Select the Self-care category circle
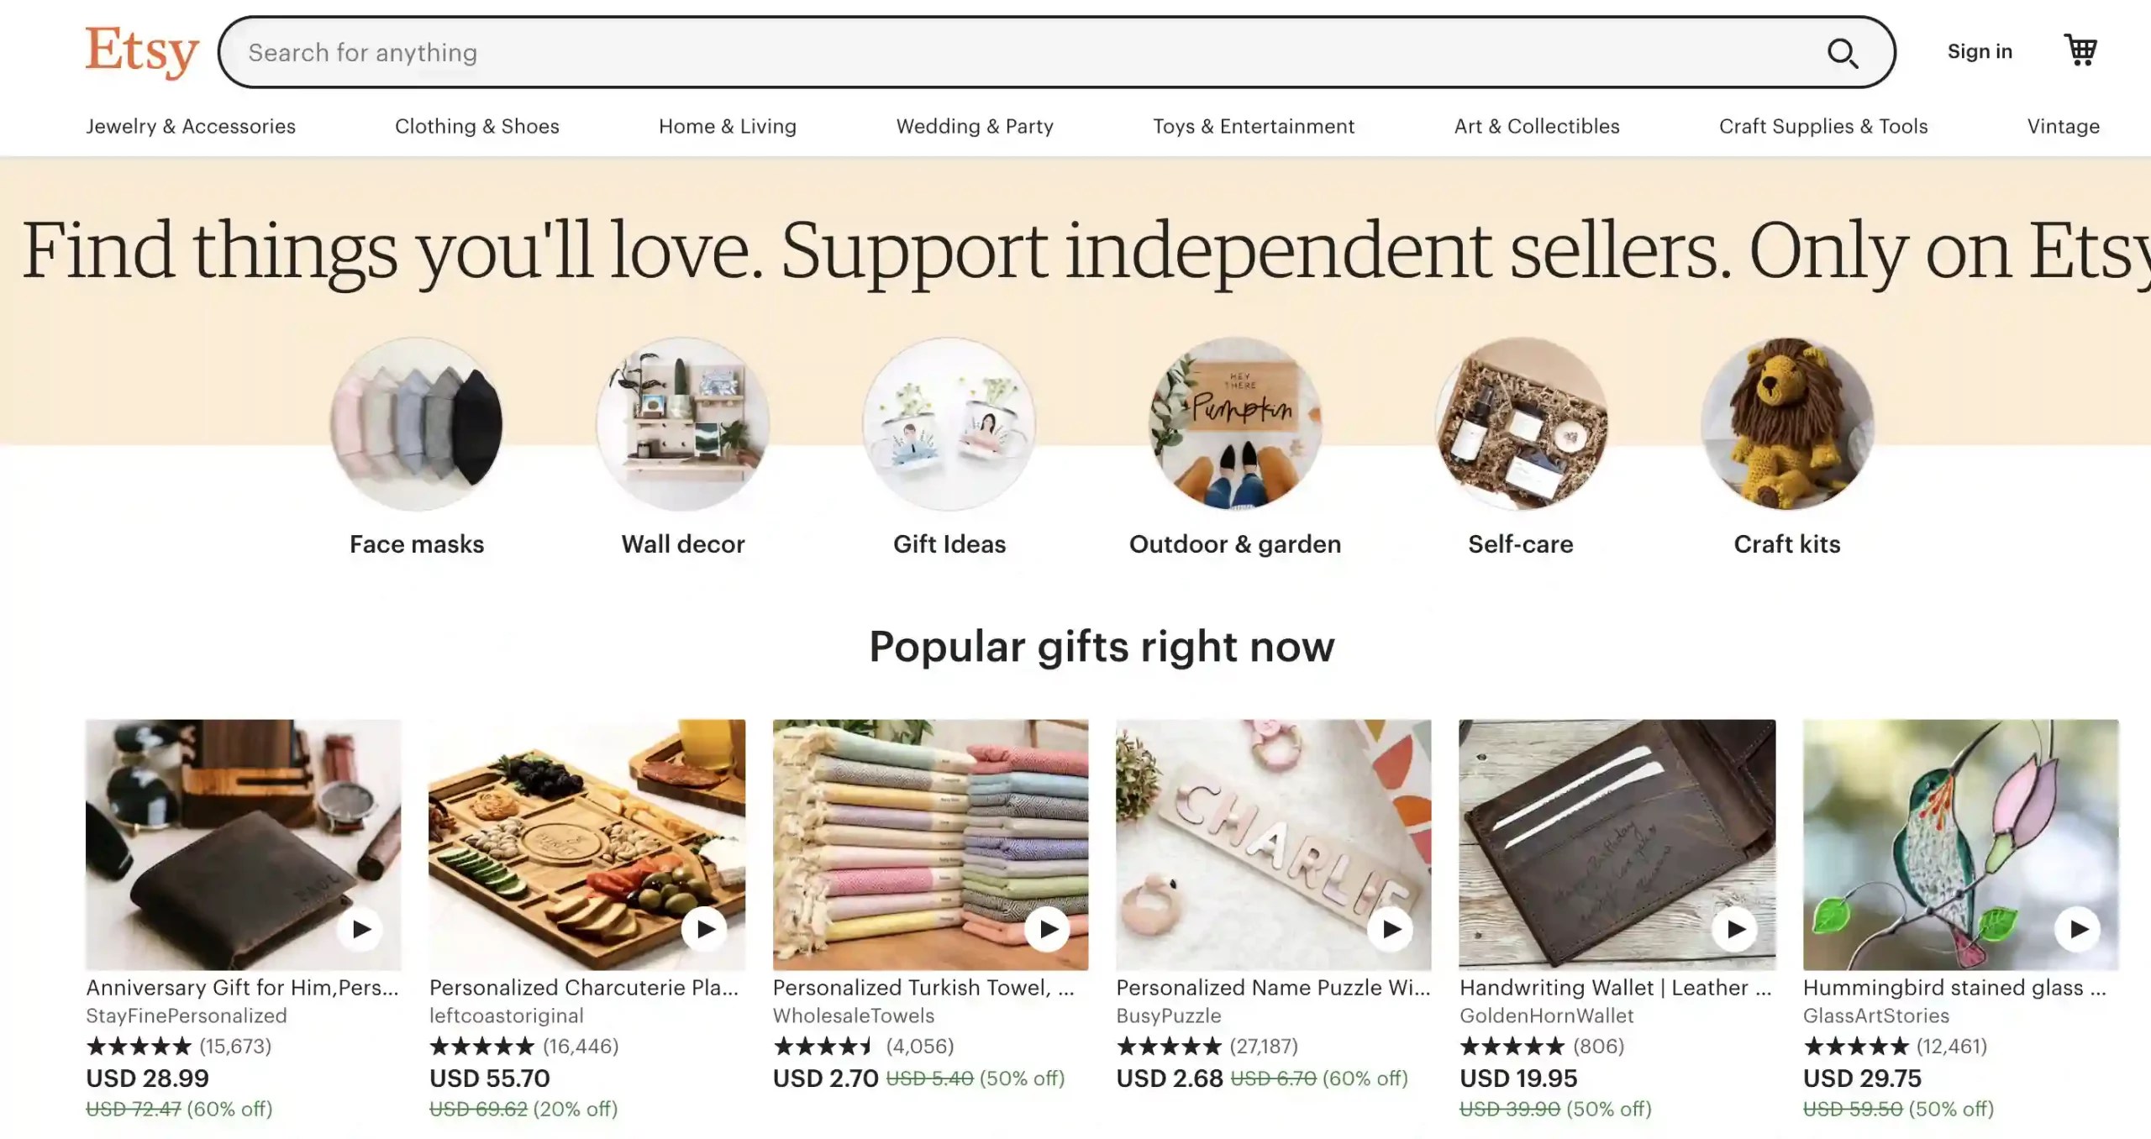Image resolution: width=2151 pixels, height=1139 pixels. 1521,424
